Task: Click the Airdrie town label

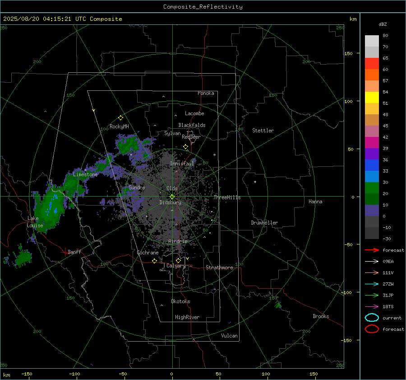Action: [x=178, y=241]
